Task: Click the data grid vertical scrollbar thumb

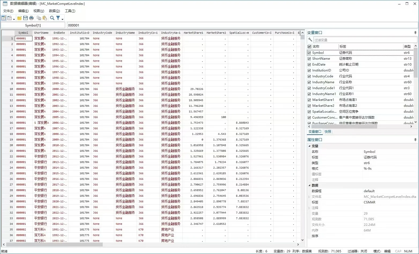Action: pyautogui.click(x=302, y=37)
